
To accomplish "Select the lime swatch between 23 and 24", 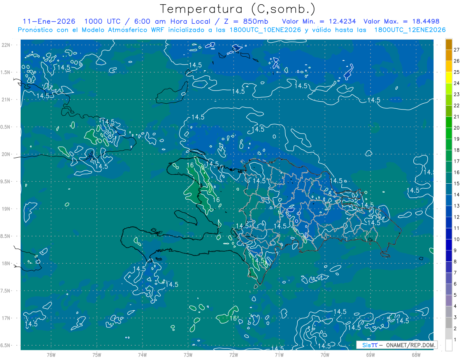I will tap(449, 89).
